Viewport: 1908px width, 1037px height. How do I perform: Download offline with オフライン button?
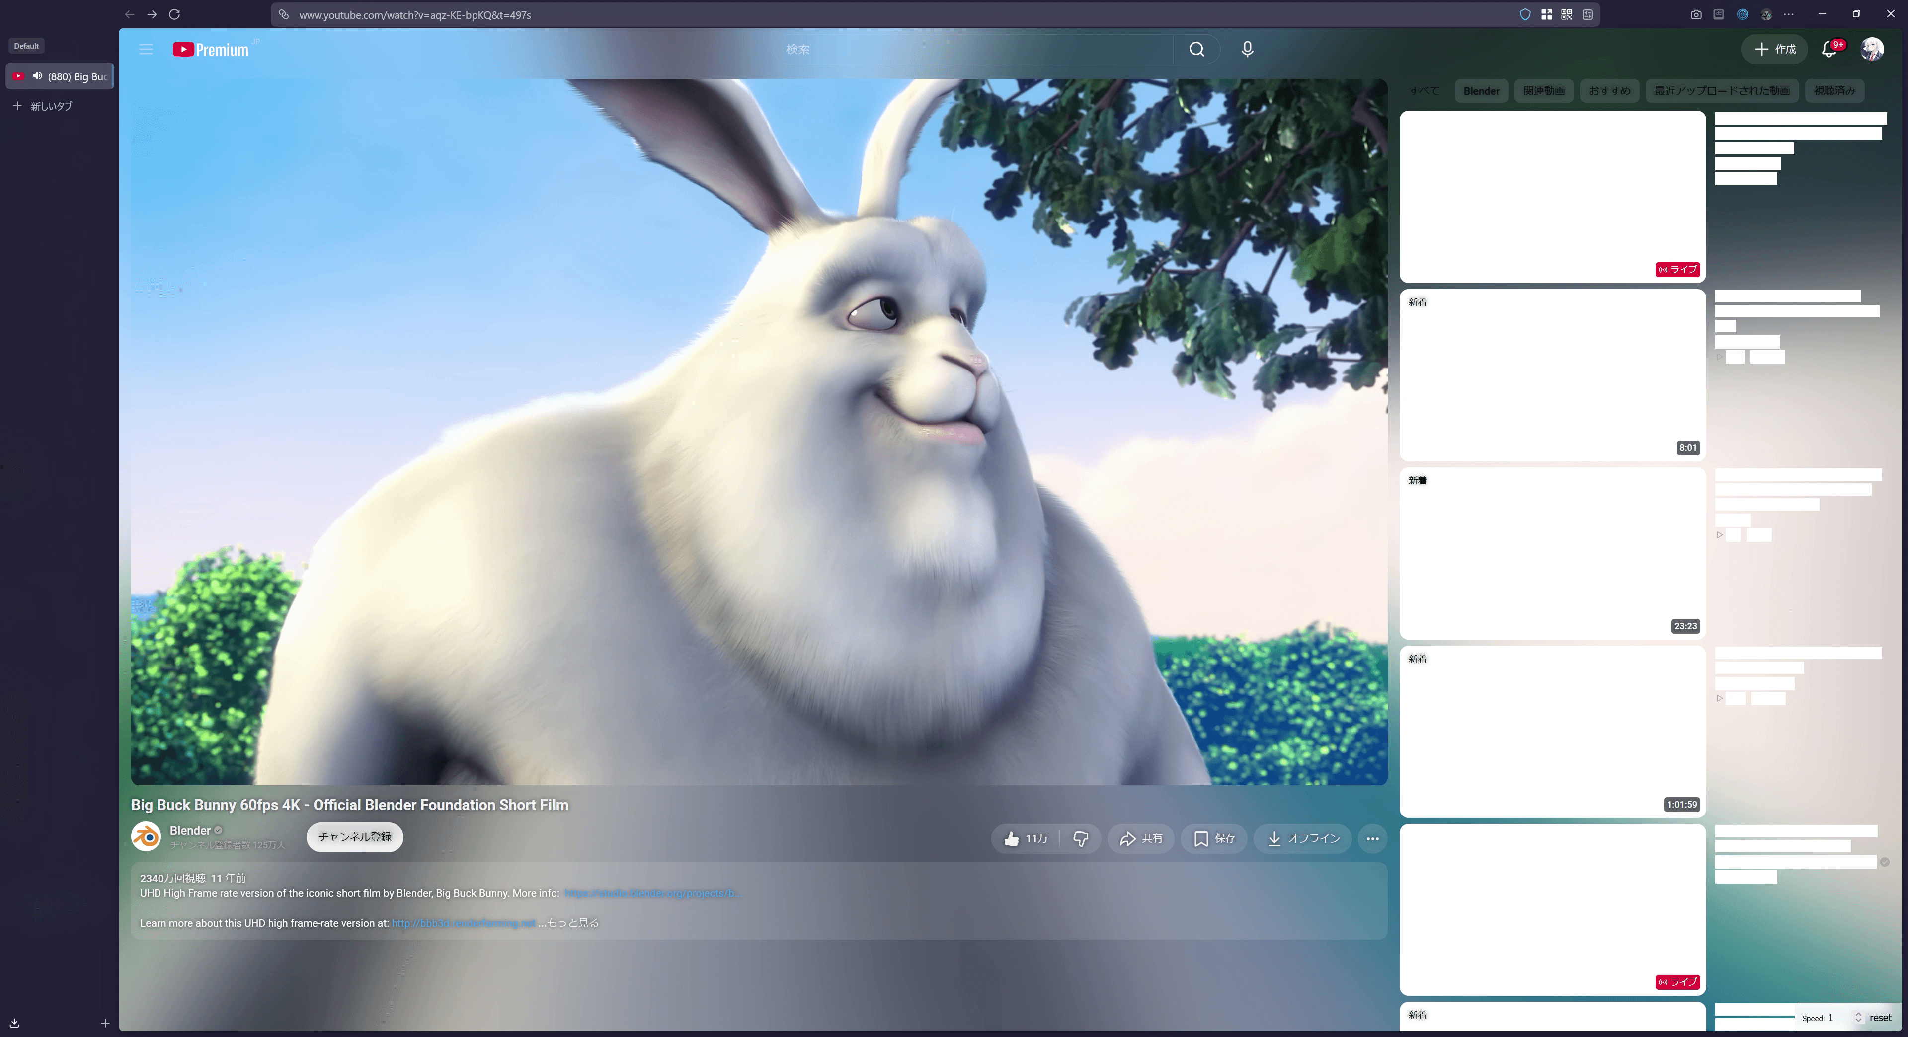[1303, 838]
